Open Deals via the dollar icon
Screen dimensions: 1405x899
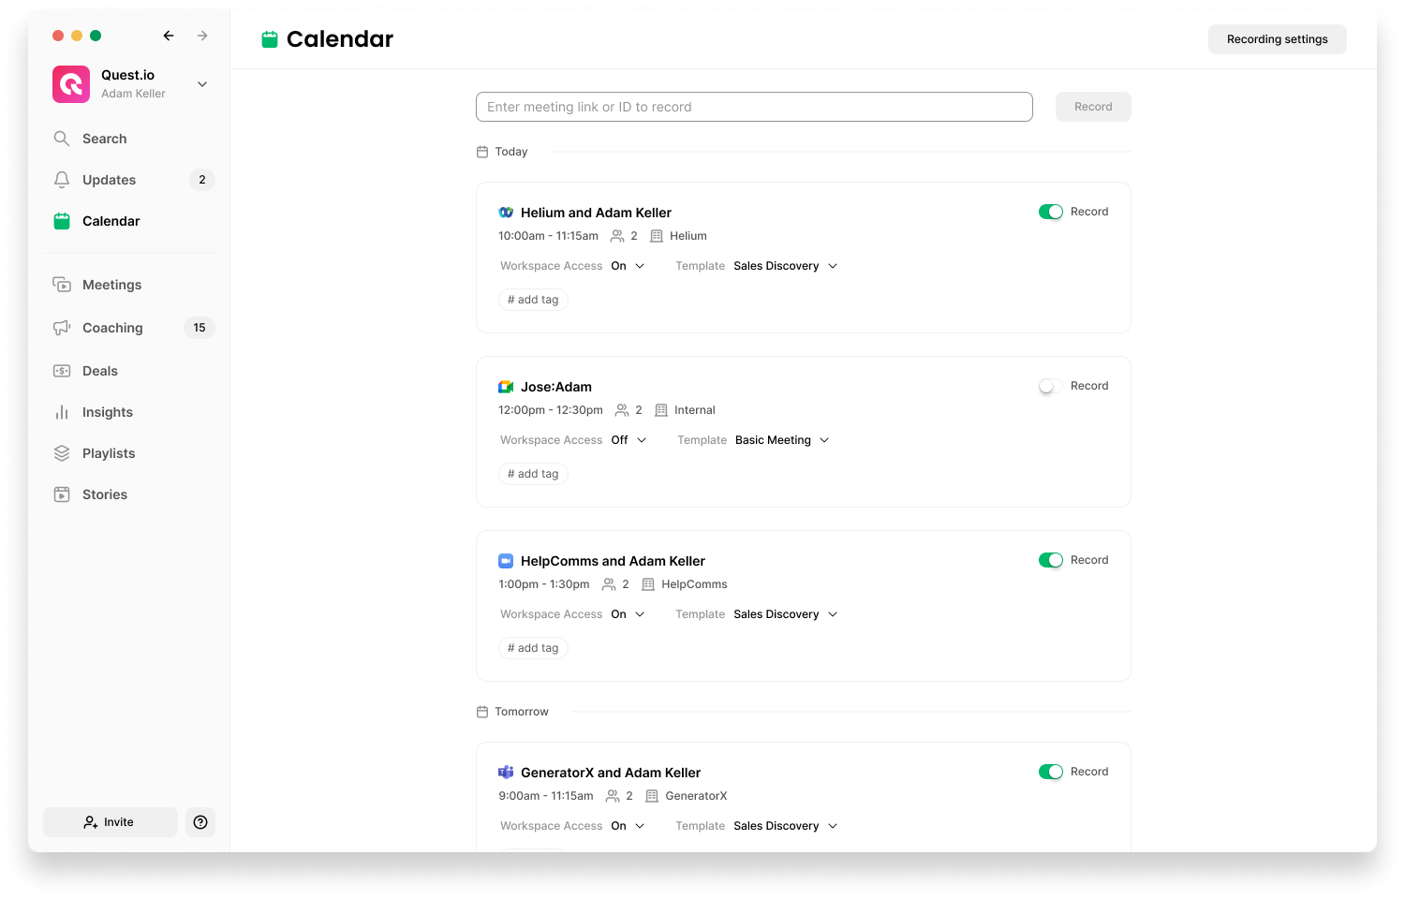(x=61, y=370)
